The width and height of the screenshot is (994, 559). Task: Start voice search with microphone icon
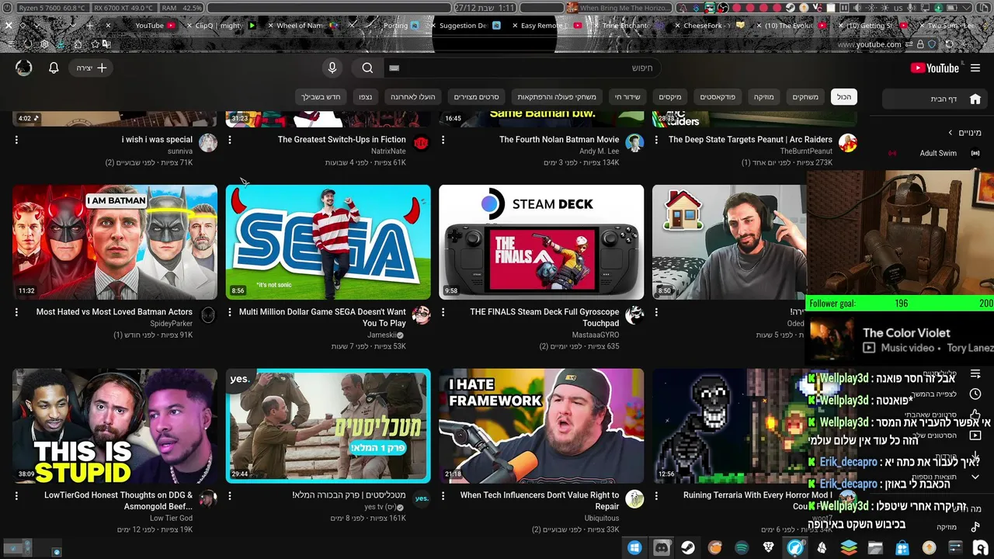coord(332,68)
